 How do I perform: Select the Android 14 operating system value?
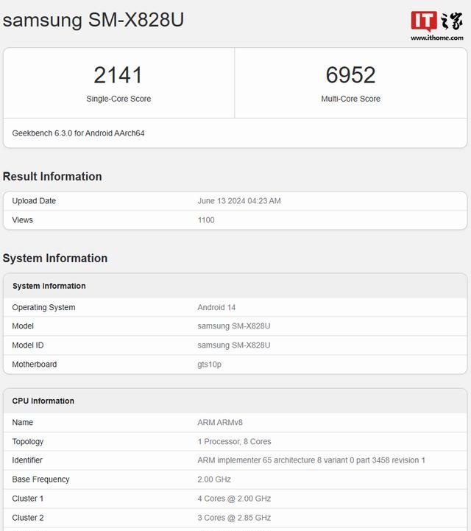216,307
